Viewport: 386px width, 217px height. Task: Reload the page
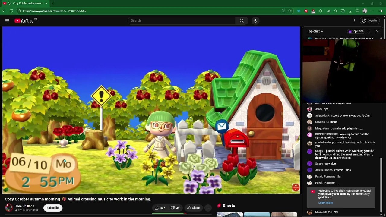pos(11,11)
